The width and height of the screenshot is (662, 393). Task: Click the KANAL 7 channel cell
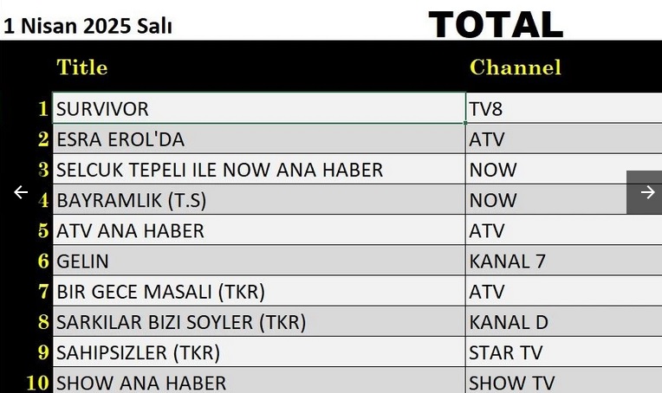click(564, 261)
